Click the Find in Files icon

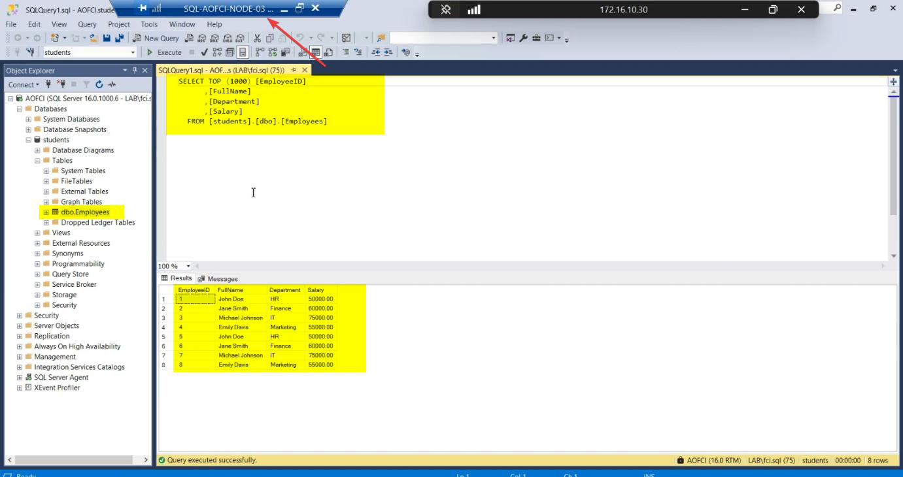point(381,38)
